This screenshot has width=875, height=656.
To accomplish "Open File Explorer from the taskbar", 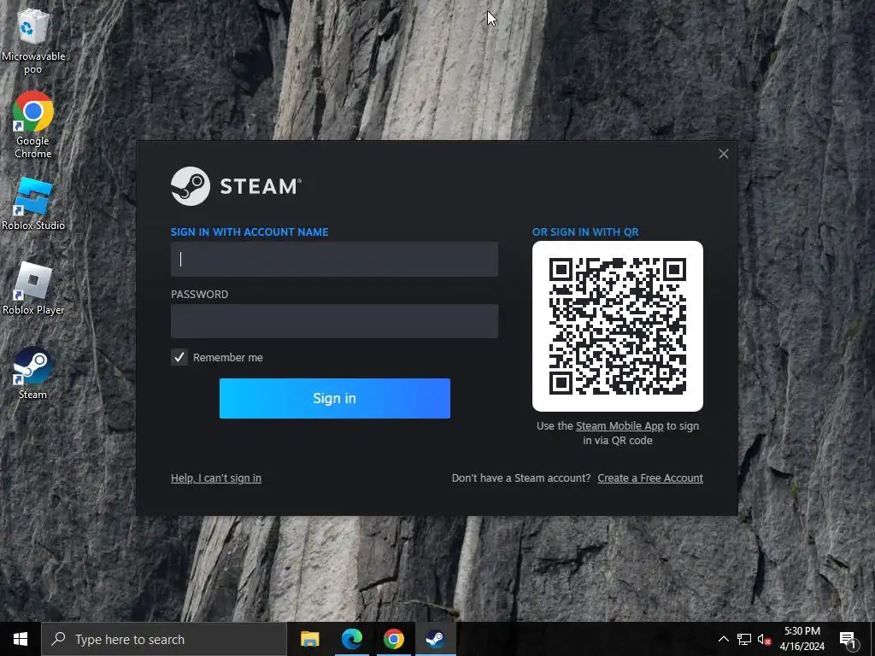I will pyautogui.click(x=309, y=639).
